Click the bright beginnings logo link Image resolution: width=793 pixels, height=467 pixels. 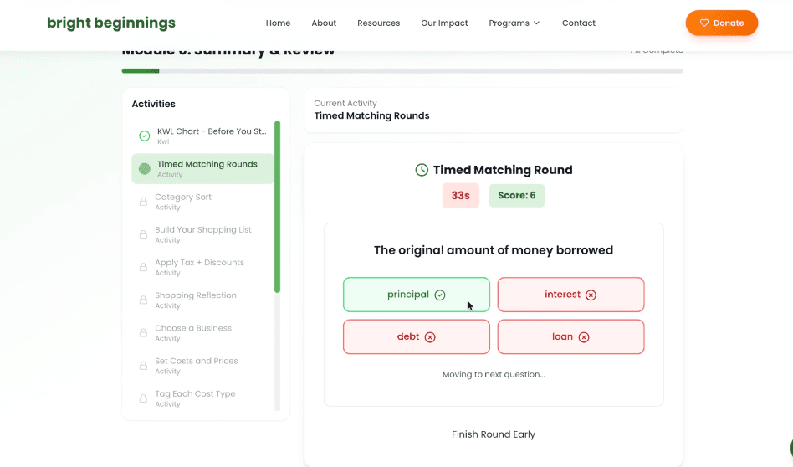[111, 23]
